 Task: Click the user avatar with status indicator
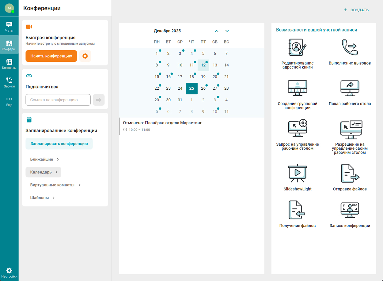9,8
